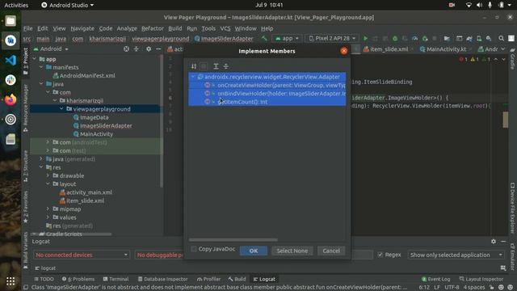Click the Search Everywhere magnifier icon
Image resolution: width=517 pixels, height=291 pixels.
point(501,39)
